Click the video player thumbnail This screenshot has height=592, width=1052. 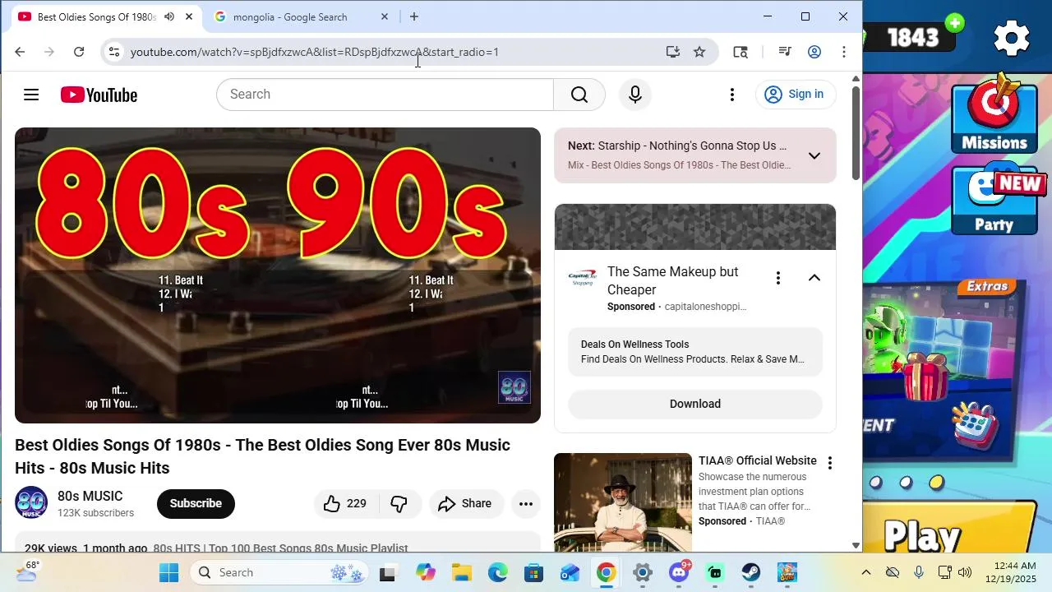click(x=278, y=275)
